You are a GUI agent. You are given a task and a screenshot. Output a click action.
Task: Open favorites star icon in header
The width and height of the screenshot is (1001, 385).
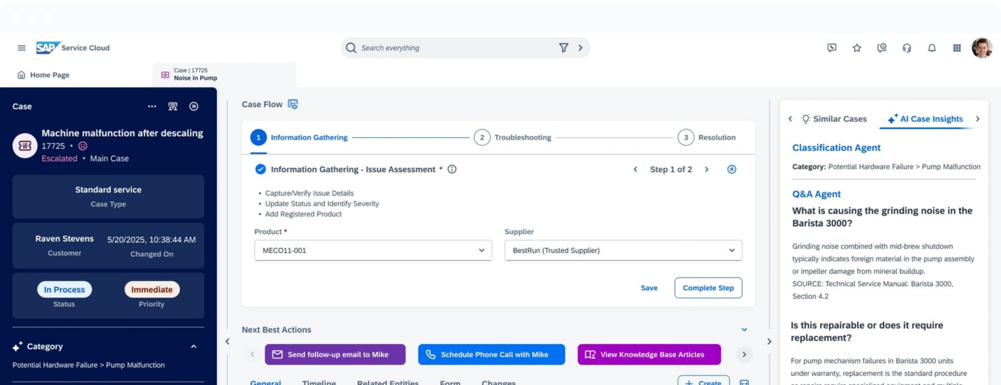[856, 48]
